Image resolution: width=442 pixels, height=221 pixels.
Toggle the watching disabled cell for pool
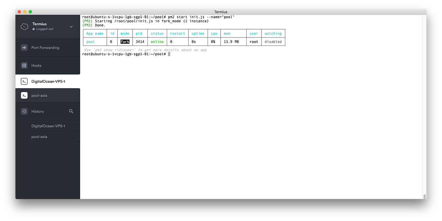point(273,41)
